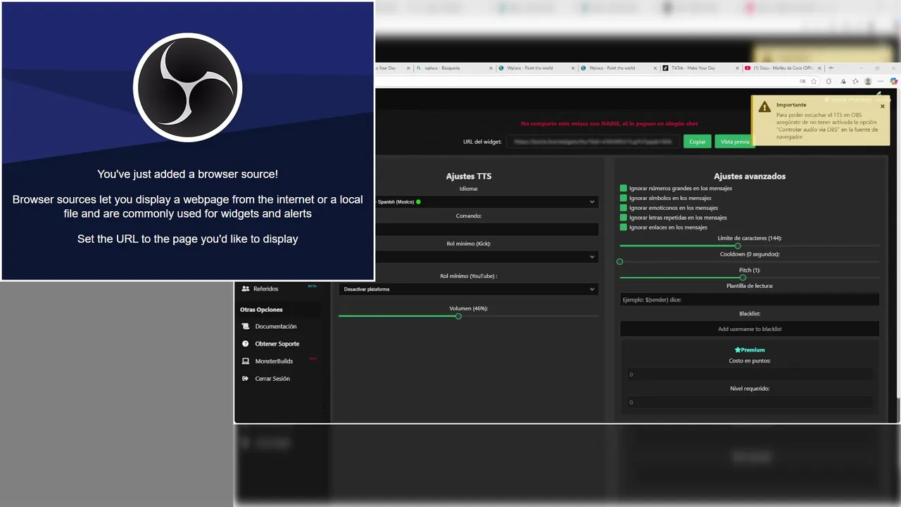Click the Referidos people icon in sidebar
This screenshot has width=901, height=507.
[x=246, y=289]
